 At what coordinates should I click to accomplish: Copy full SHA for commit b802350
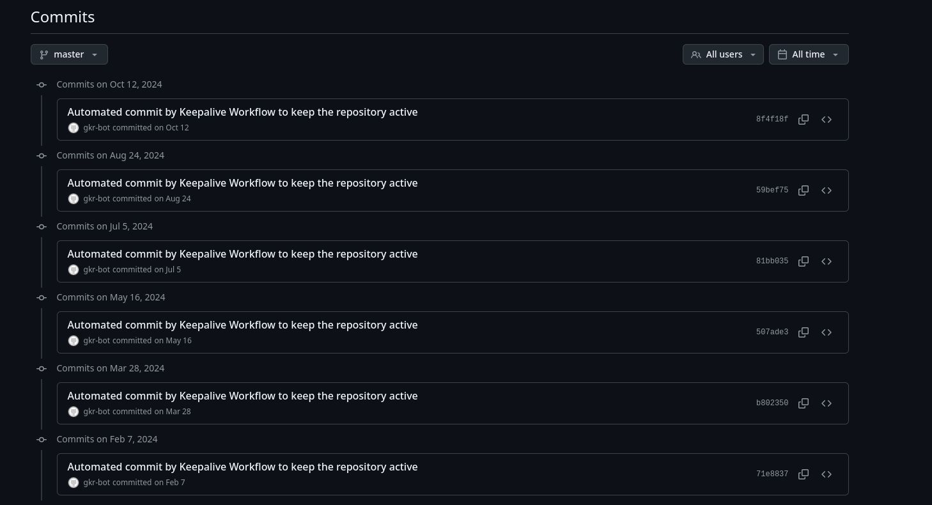coord(804,403)
